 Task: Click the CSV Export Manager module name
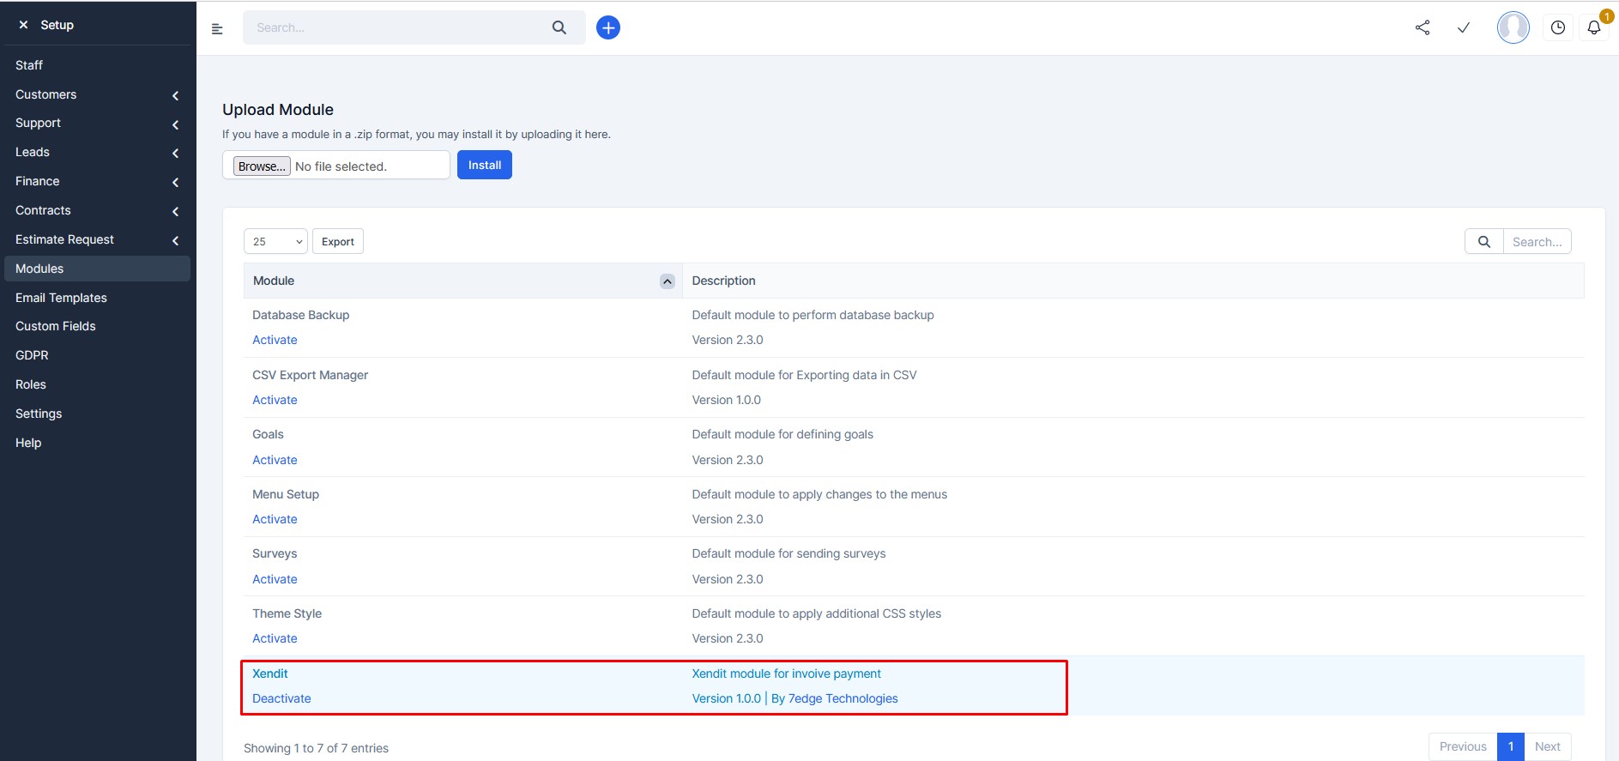coord(311,375)
